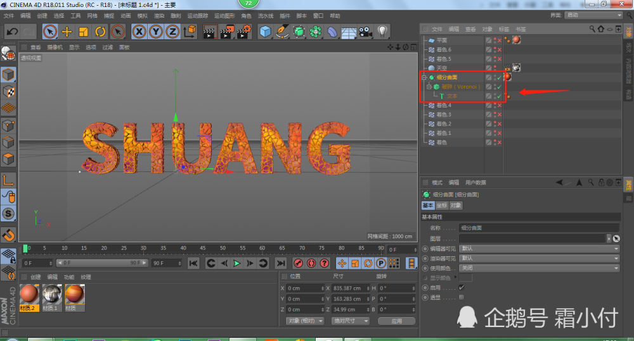Click the Record Active Objects keyframe button

(299, 263)
